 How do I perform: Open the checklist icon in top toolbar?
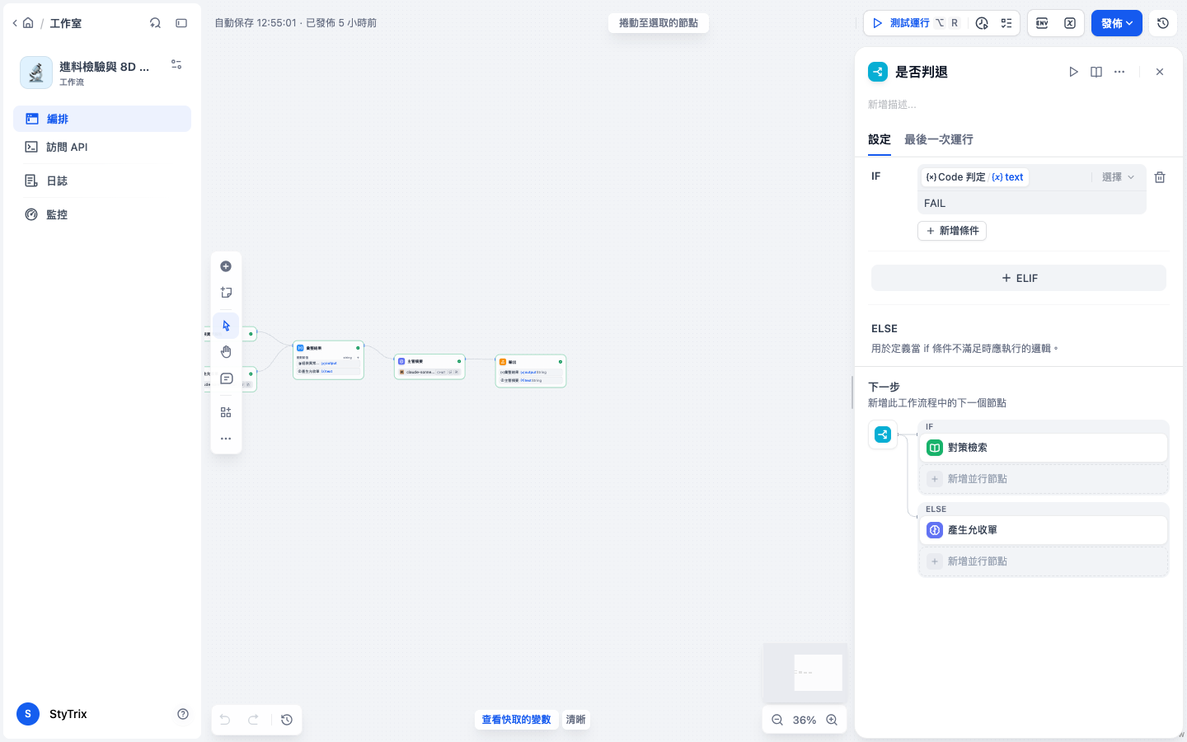tap(1006, 23)
